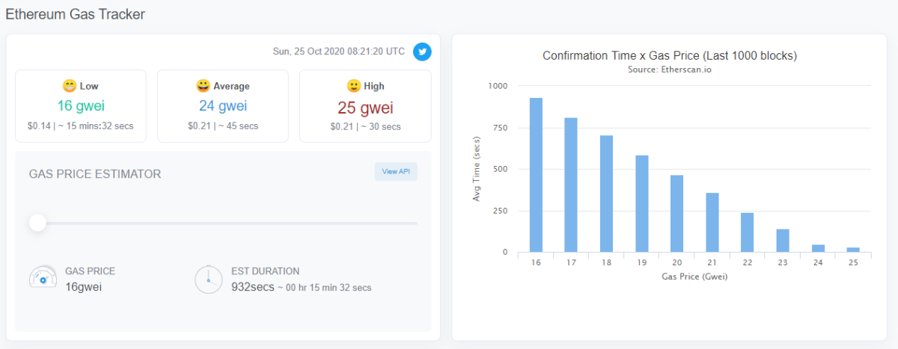Click the chart title text
Screen dimensions: 898x349
(x=669, y=56)
